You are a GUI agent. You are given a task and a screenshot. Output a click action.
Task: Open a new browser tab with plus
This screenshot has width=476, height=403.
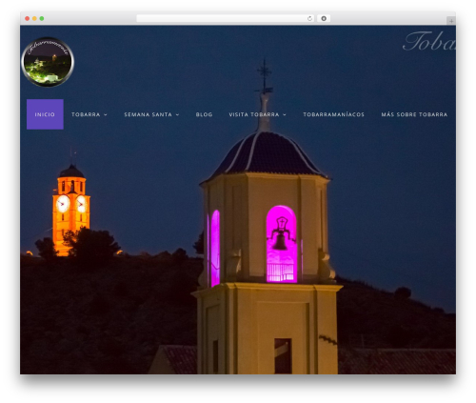click(451, 21)
